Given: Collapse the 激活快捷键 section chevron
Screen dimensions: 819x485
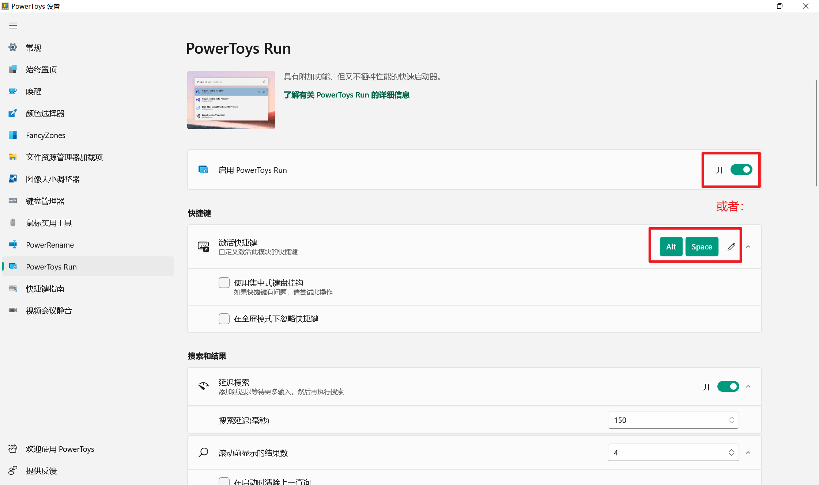Looking at the screenshot, I should [748, 247].
